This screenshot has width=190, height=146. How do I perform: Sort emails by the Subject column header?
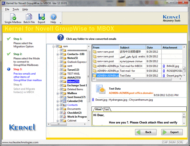pyautogui.click(x=132, y=47)
